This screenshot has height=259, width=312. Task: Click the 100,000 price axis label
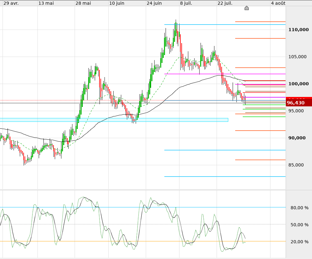click(298, 84)
